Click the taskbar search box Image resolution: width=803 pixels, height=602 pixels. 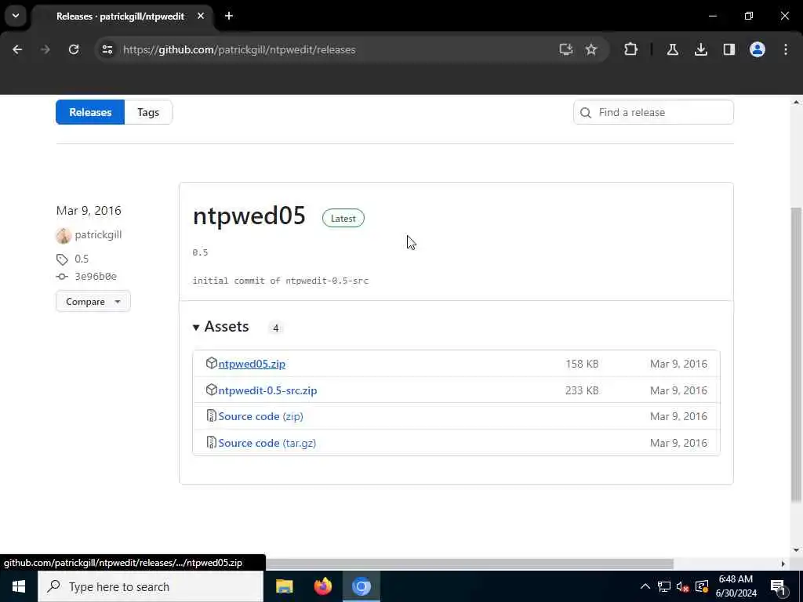click(x=151, y=586)
